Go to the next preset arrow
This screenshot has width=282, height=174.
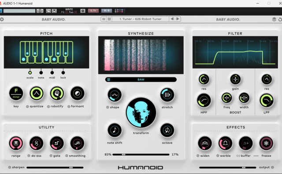pos(178,19)
